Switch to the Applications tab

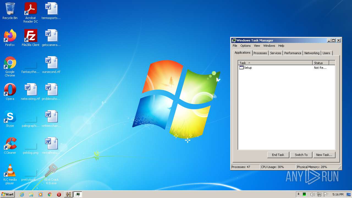pos(243,53)
